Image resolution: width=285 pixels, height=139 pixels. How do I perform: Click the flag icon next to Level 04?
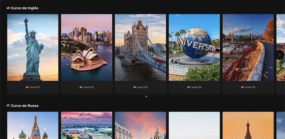tap(188, 87)
